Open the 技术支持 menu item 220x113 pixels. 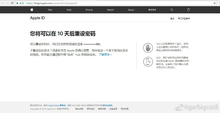click(x=152, y=10)
